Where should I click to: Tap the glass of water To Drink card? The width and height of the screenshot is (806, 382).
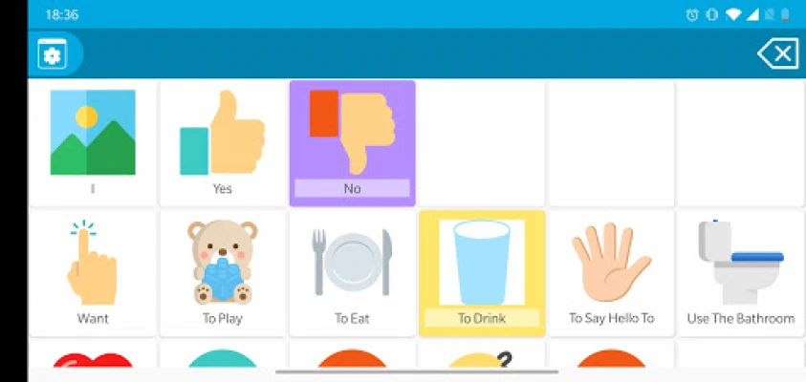(x=482, y=273)
